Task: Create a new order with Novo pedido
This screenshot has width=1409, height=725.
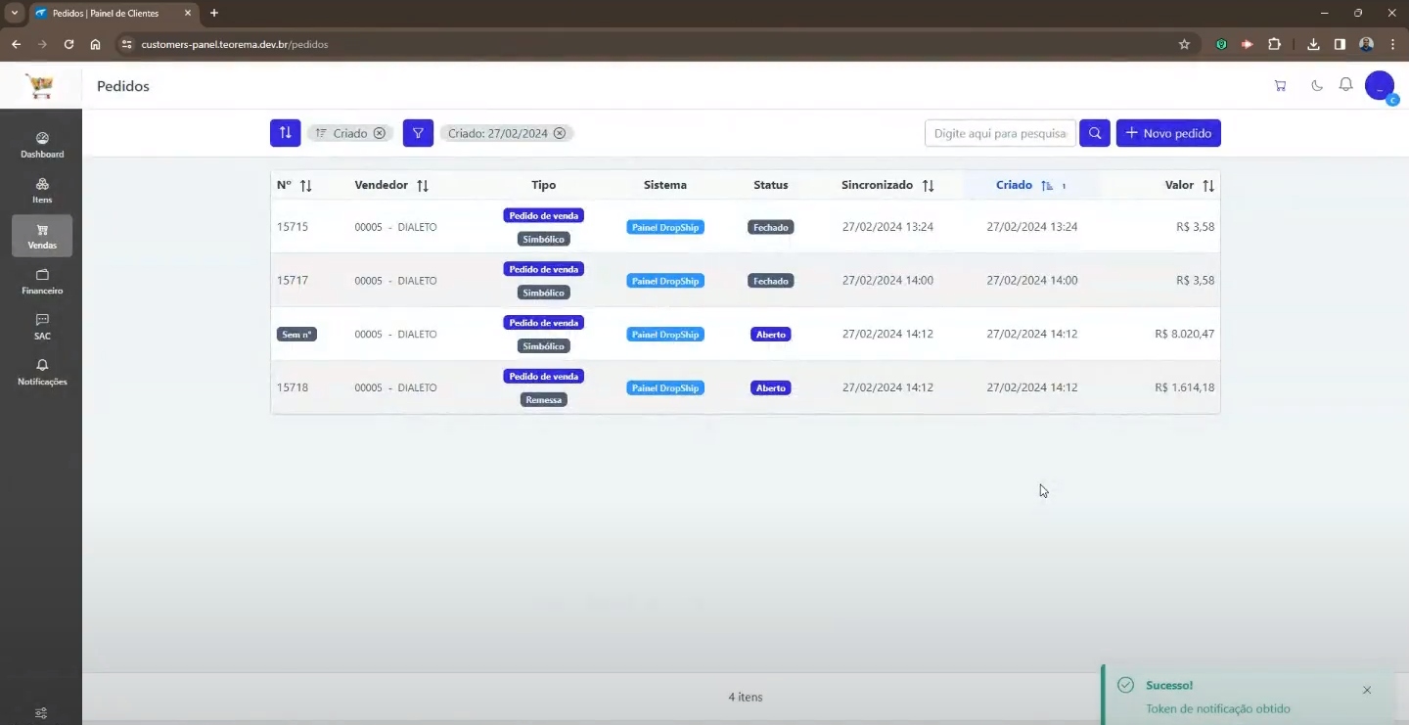Action: tap(1168, 133)
